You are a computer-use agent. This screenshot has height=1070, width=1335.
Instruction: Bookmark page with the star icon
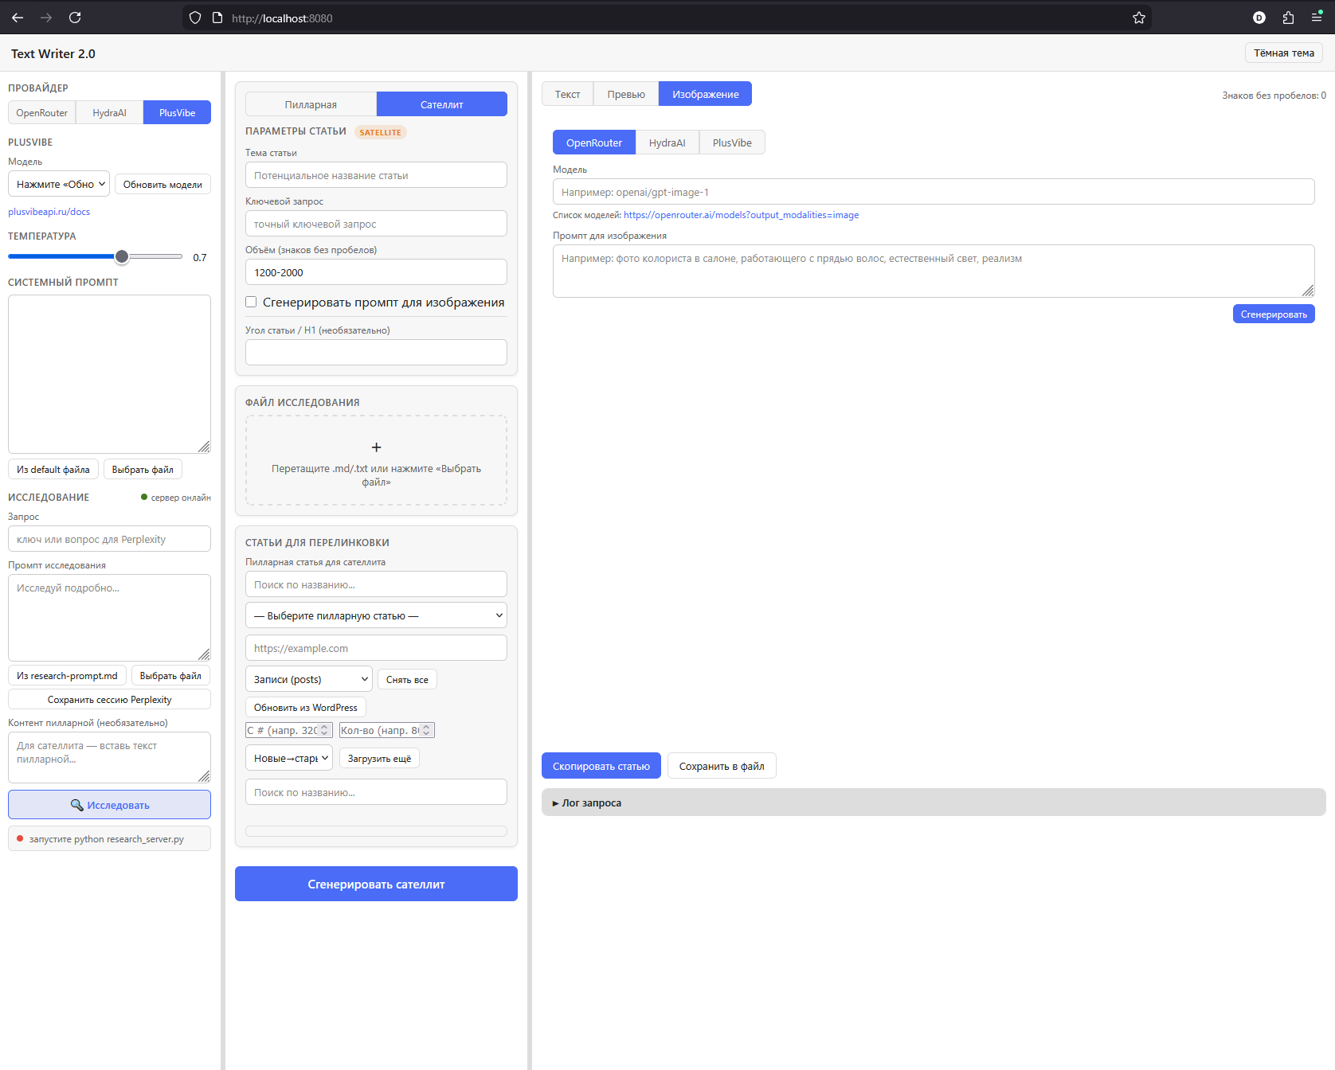tap(1139, 18)
